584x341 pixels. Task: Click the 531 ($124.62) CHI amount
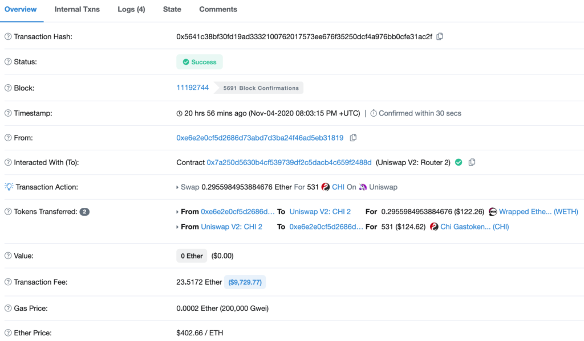click(x=403, y=227)
